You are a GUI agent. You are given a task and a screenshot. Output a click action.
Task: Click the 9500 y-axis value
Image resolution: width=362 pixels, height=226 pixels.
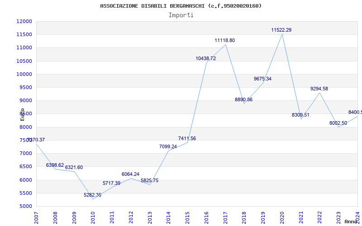coord(25,87)
